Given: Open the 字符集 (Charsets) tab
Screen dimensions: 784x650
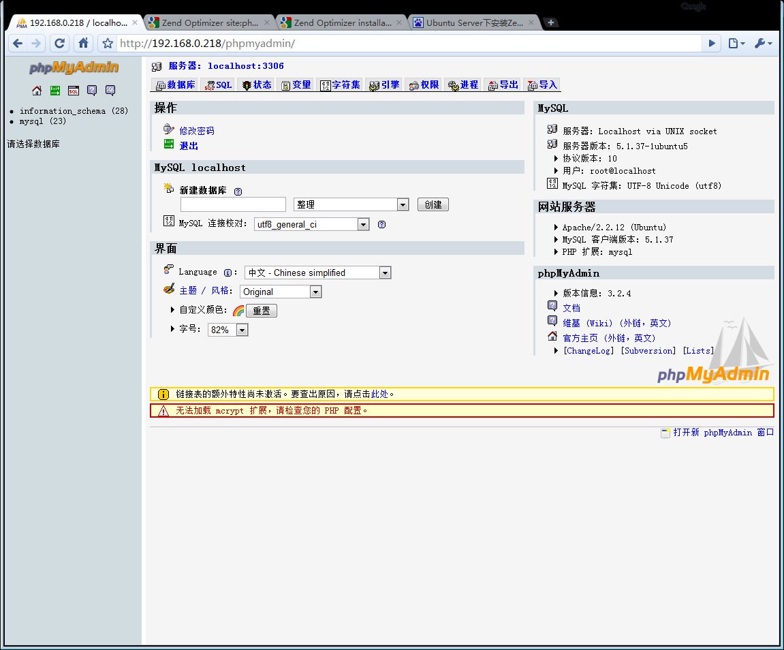Looking at the screenshot, I should 340,85.
